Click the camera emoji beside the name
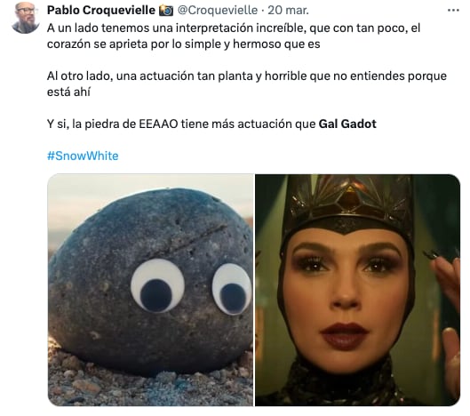Image resolution: width=470 pixels, height=416 pixels. click(166, 11)
